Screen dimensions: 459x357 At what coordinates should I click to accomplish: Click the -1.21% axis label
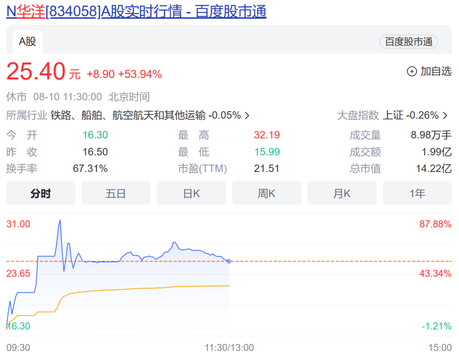436,326
